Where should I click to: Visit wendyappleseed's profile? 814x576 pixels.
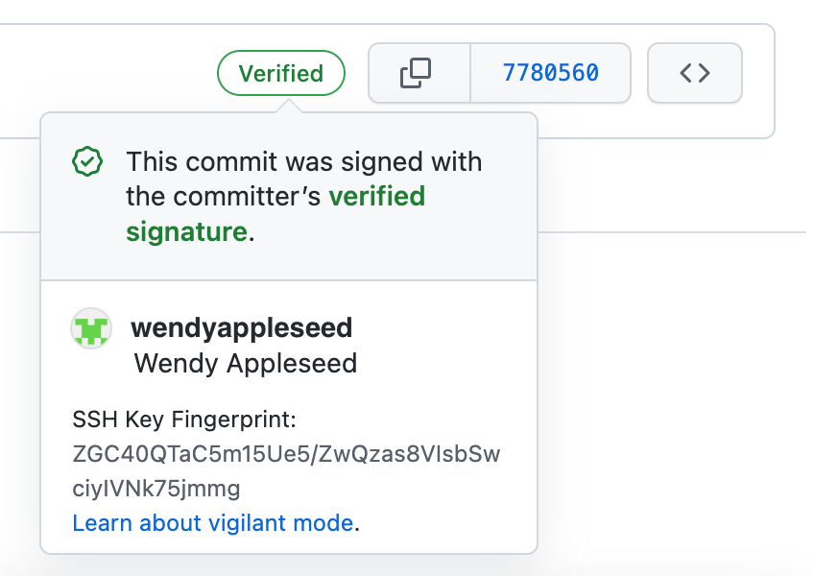point(240,327)
